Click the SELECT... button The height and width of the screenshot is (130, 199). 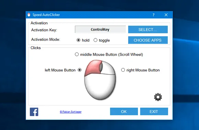coord(148,29)
